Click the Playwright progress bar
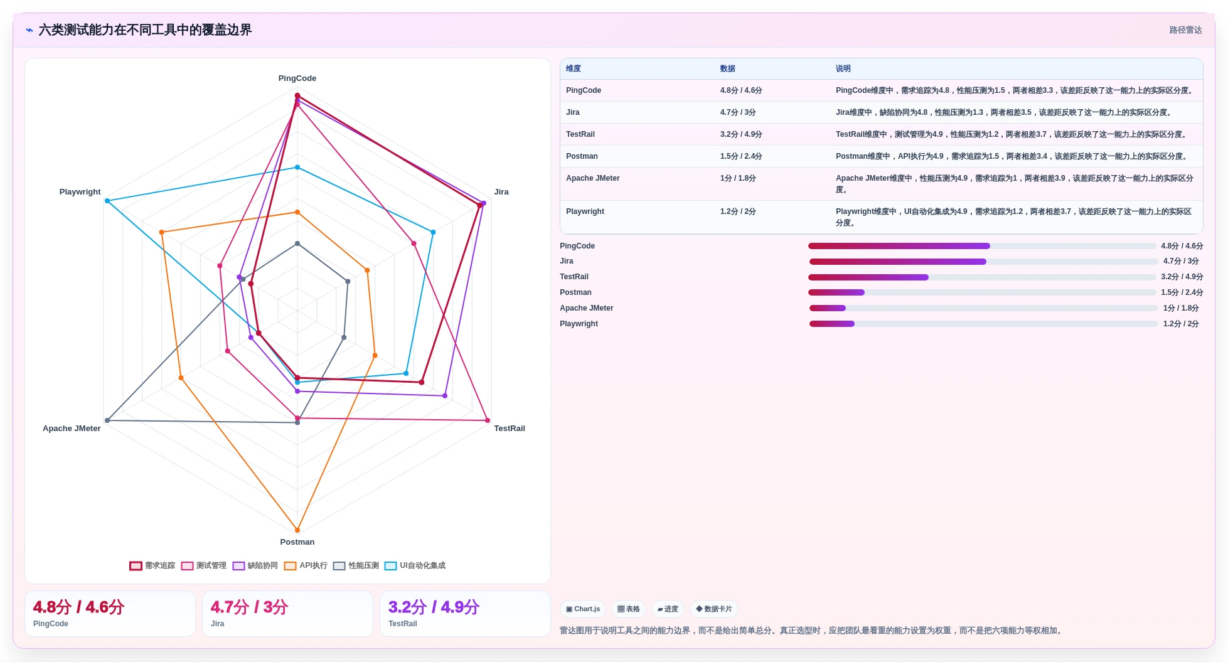Viewport: 1228px width, 662px height. pos(983,324)
